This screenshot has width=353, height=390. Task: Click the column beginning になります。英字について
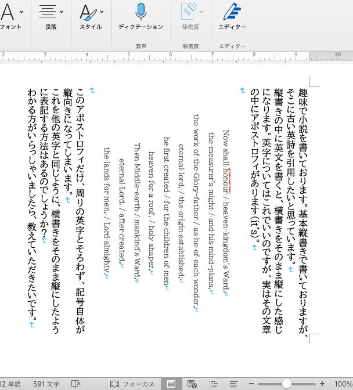pos(266,211)
